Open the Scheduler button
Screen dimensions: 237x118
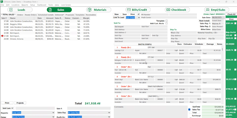tap(199, 44)
